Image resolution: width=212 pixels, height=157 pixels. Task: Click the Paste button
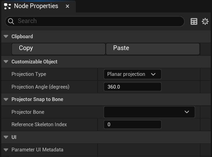coord(153,49)
